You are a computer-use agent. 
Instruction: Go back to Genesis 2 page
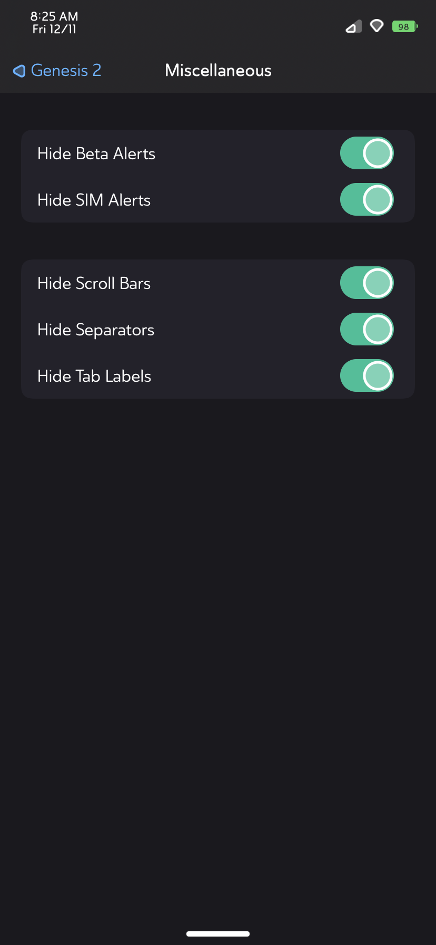[57, 71]
